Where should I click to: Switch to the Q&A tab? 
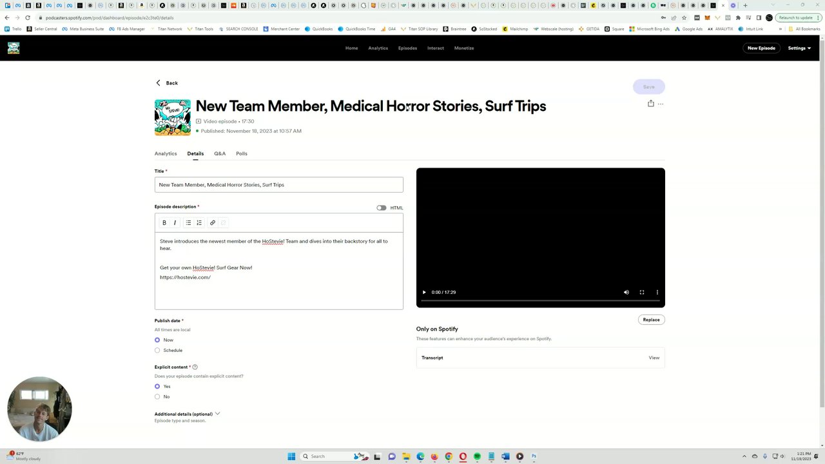pyautogui.click(x=220, y=153)
